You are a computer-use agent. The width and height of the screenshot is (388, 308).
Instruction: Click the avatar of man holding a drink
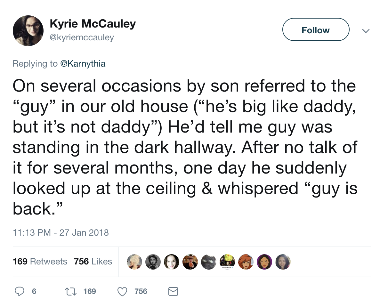(190, 262)
